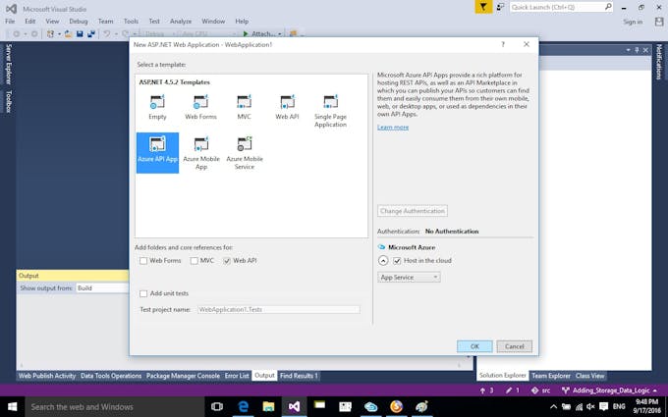This screenshot has height=417, width=668.
Task: Click the Search the web and Windows box
Action: [x=115, y=407]
